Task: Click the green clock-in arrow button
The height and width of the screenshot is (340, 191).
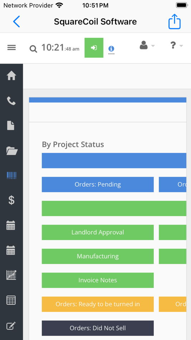Action: coord(94,48)
